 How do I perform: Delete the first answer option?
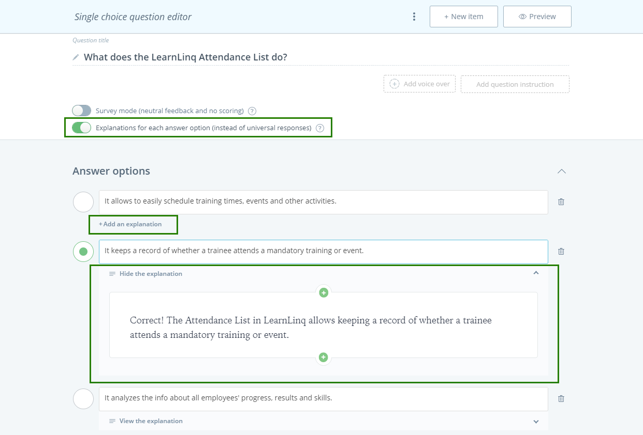click(x=561, y=202)
